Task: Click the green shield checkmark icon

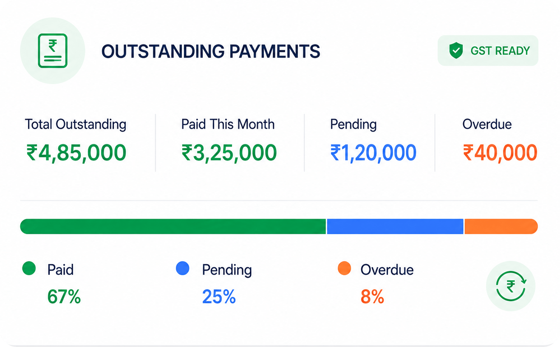Action: [456, 51]
